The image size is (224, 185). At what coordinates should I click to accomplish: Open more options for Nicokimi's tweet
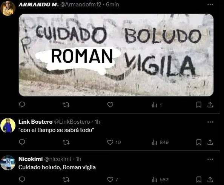pos(210,159)
